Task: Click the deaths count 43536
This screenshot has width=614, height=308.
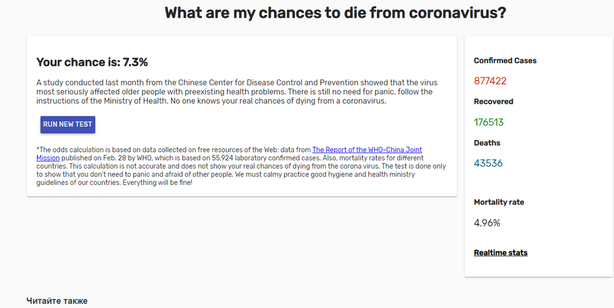Action: pos(488,163)
